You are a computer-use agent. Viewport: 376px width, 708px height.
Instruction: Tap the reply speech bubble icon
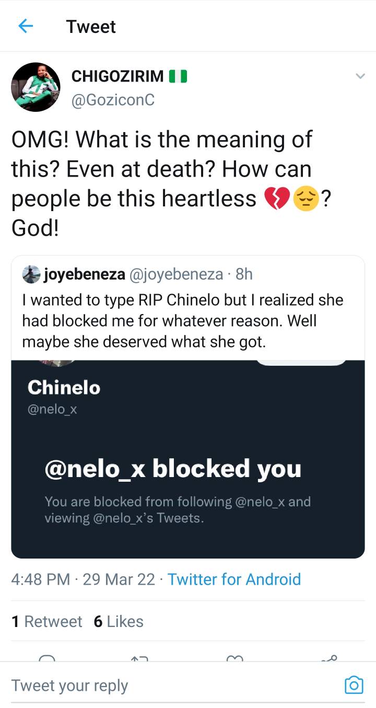click(x=47, y=657)
